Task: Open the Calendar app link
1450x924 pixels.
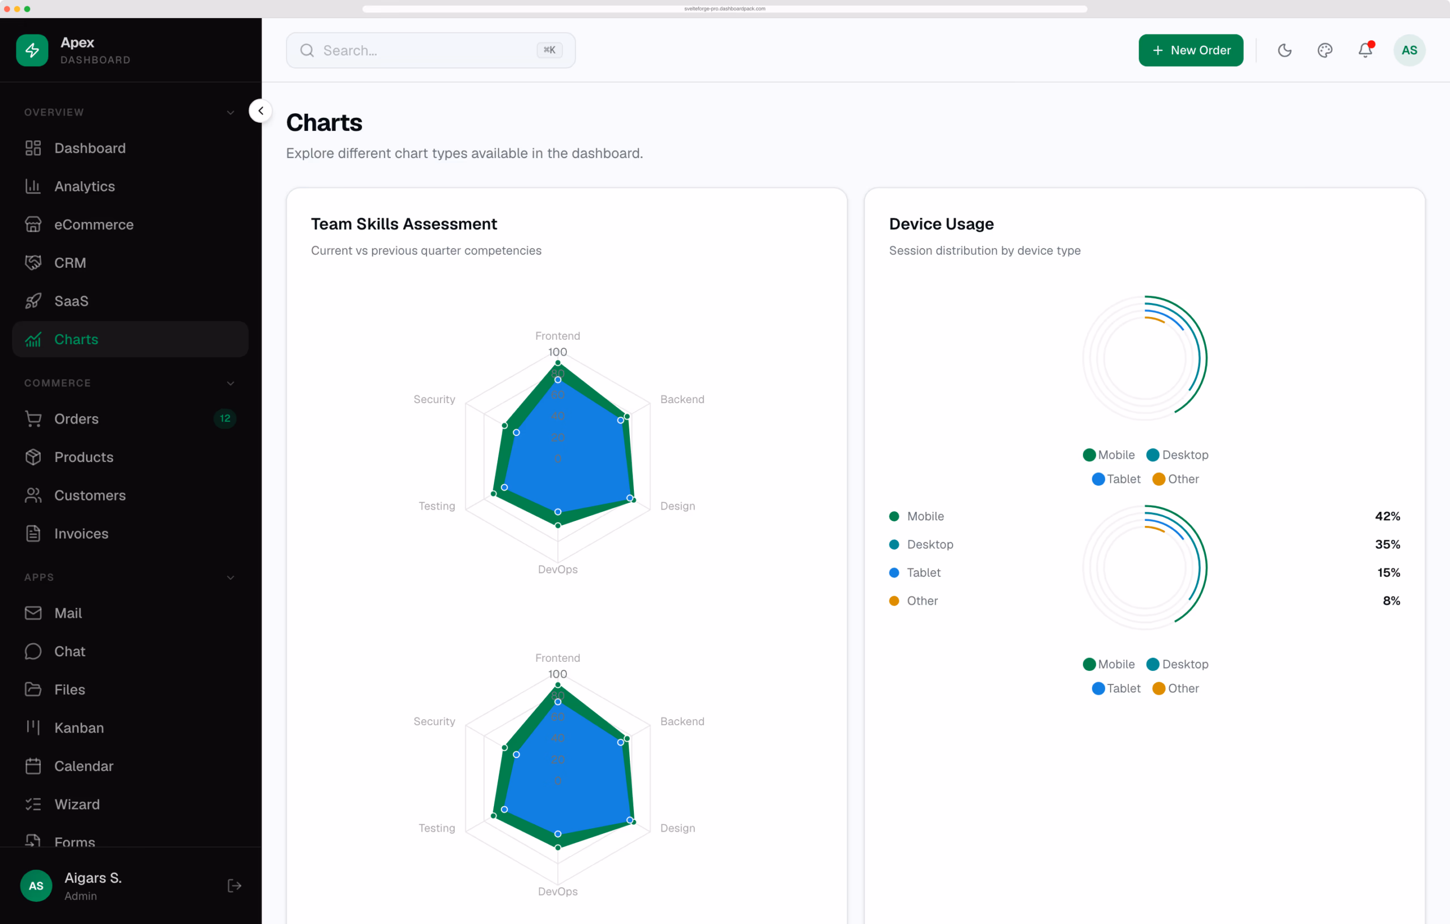Action: coord(130,766)
